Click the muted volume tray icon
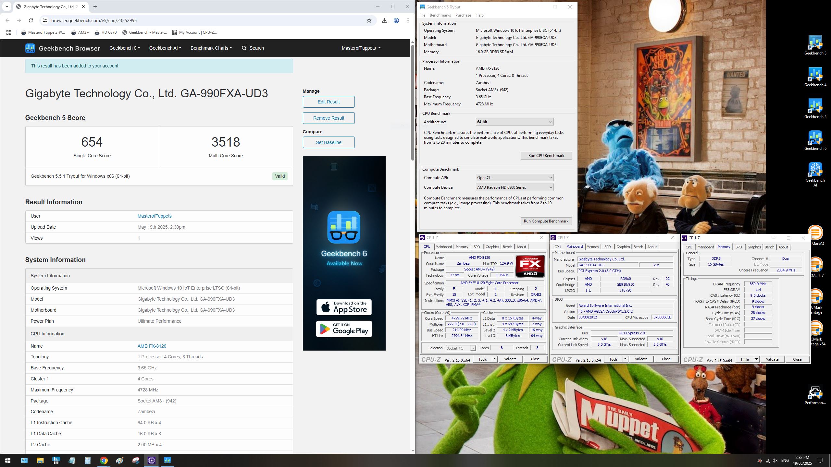Image resolution: width=831 pixels, height=467 pixels. click(775, 461)
